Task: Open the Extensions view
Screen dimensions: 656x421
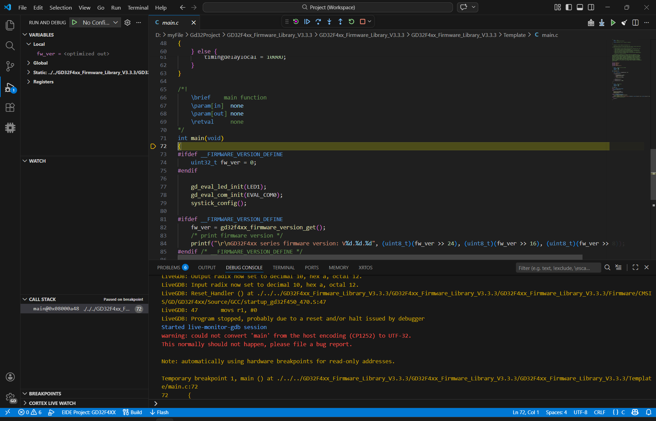Action: click(10, 107)
